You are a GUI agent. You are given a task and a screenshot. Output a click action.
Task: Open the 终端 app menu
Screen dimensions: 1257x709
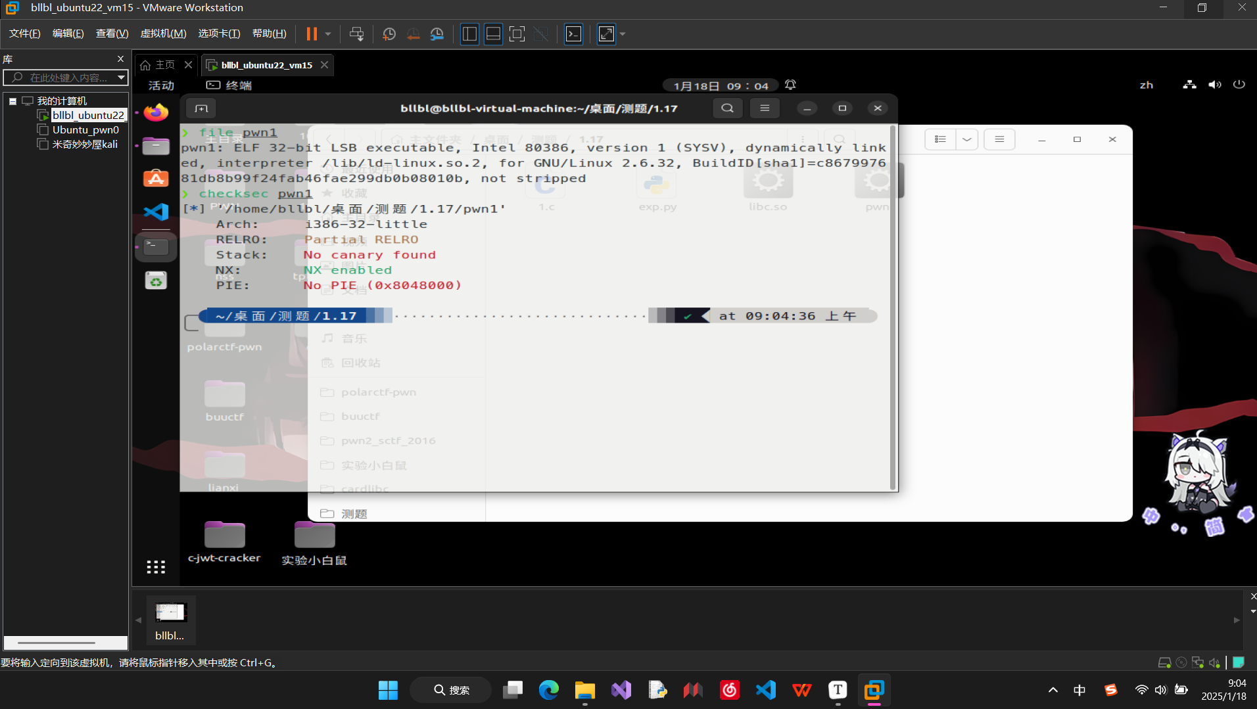(x=229, y=85)
